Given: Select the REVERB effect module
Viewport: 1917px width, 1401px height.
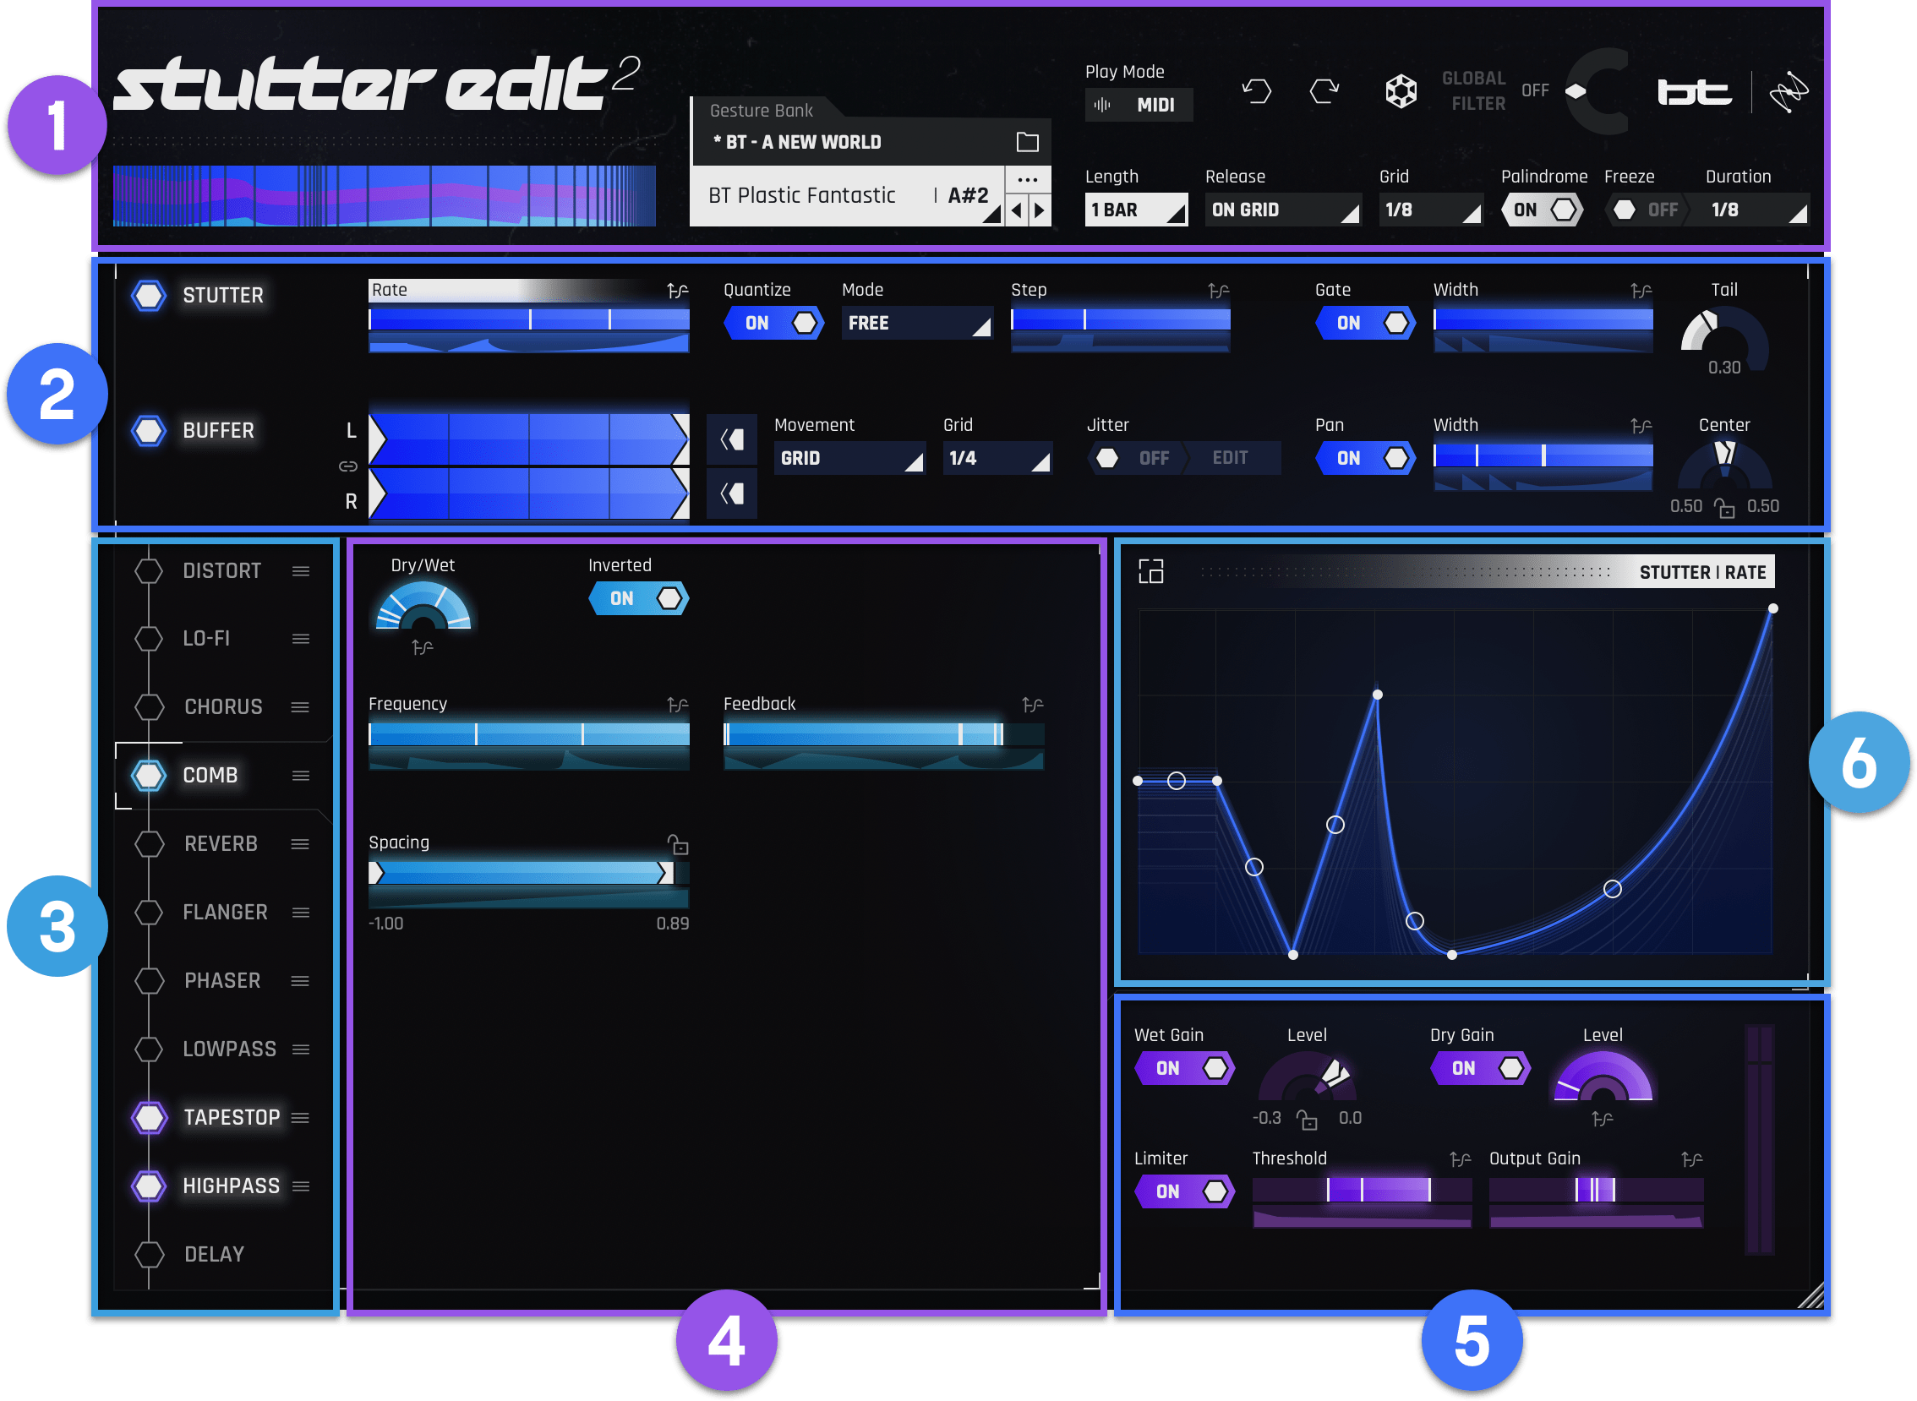Looking at the screenshot, I should [x=221, y=844].
